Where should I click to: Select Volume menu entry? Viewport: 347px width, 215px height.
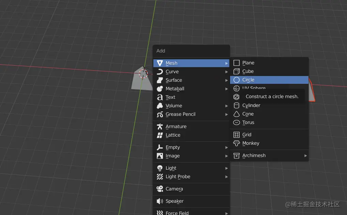[x=191, y=106]
